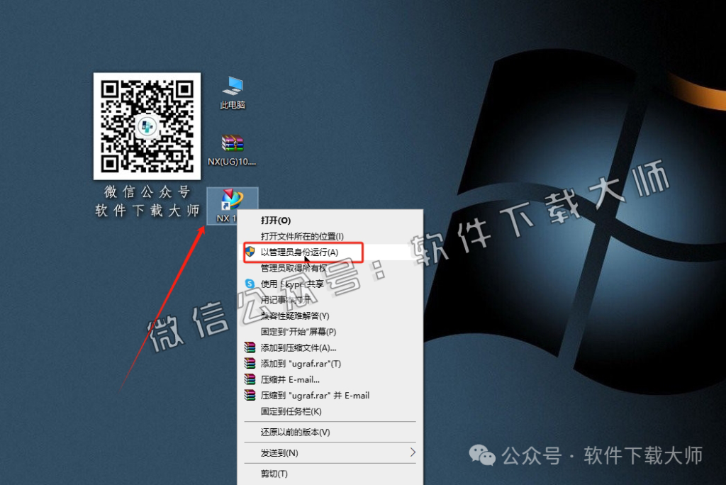Click the WinRAR icon beside 压缩到 ugraf.rar 并 E-mail

[249, 396]
